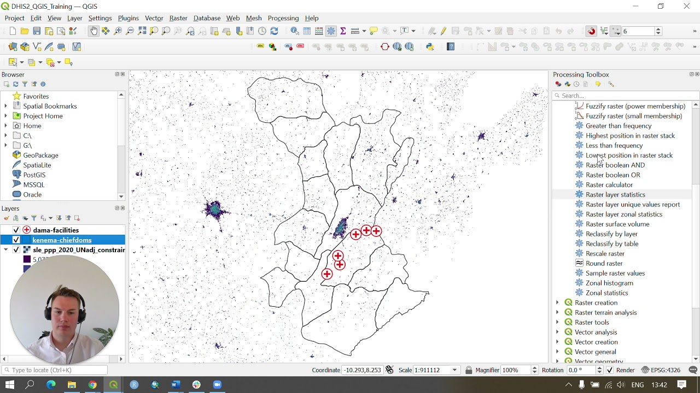Viewport: 700px width, 393px height.
Task: Remove layer icon in Layers panel
Action: coord(77,218)
